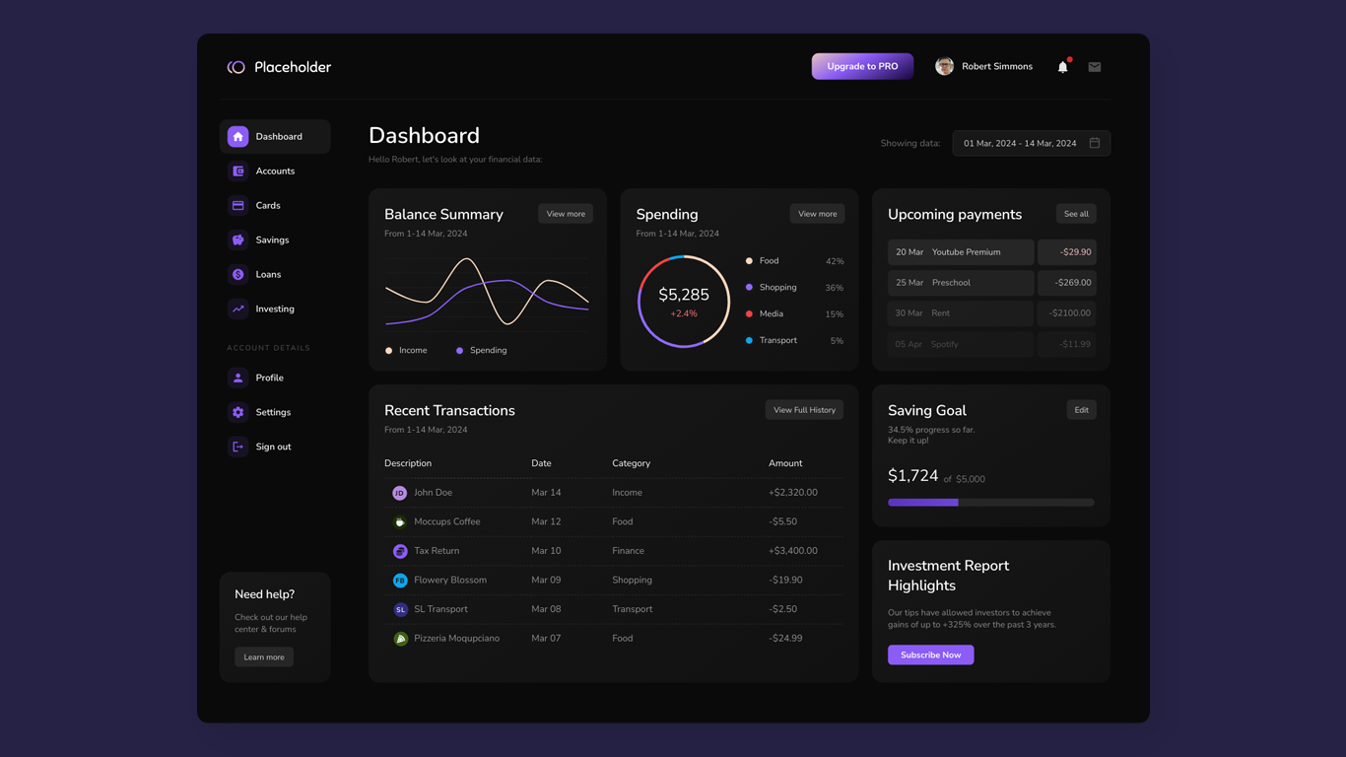Expand Balance Summary with View more
Viewport: 1346px width, 757px height.
tap(565, 213)
